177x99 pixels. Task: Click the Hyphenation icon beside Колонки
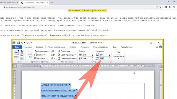click(53, 58)
